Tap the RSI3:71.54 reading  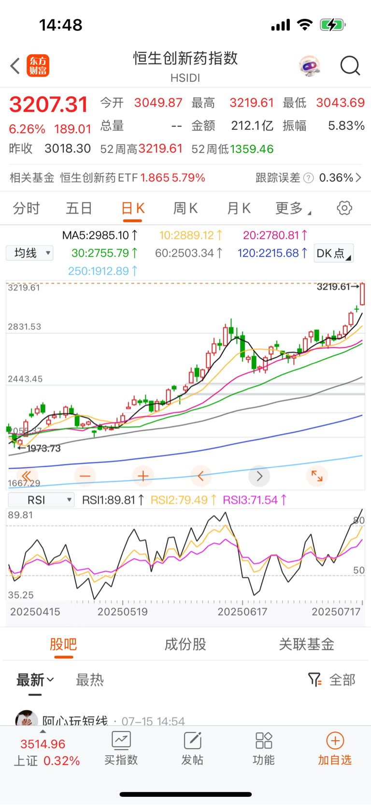[x=255, y=500]
